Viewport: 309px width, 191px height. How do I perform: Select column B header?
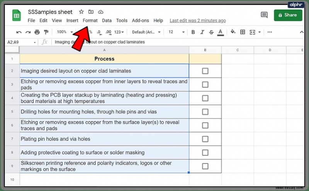205,50
